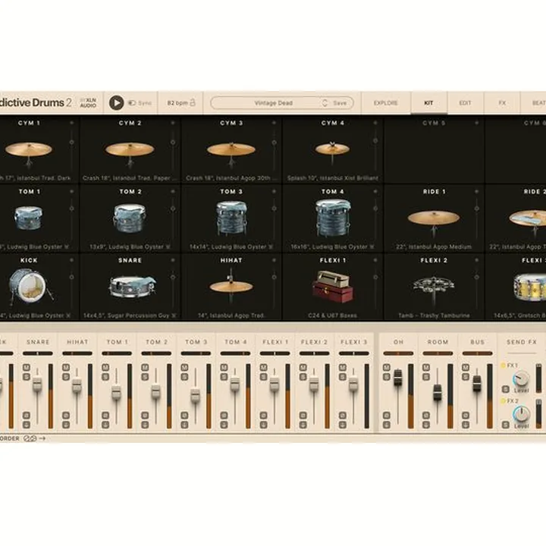The image size is (546, 546).
Task: Select the FLEXI 1 boxes image
Action: pos(333,286)
